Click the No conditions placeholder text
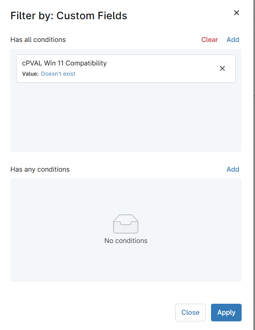255x330 pixels. point(126,241)
